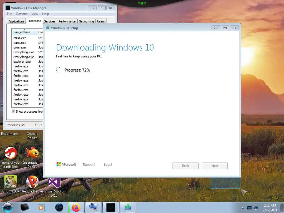Click the Task Manager title bar icon
Viewport: 284px width, 213px height.
click(8, 8)
